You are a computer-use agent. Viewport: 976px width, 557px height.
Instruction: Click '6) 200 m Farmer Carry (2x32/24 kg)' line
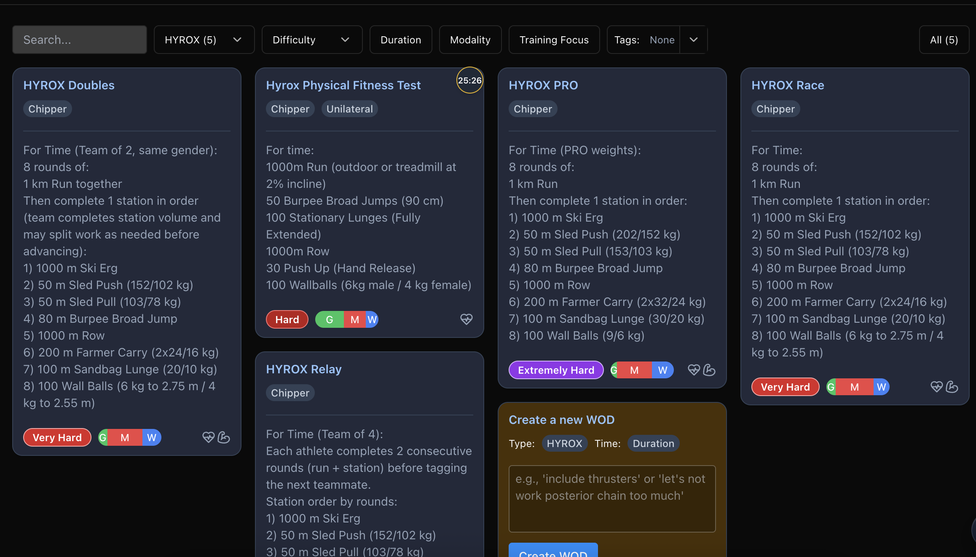coord(607,302)
